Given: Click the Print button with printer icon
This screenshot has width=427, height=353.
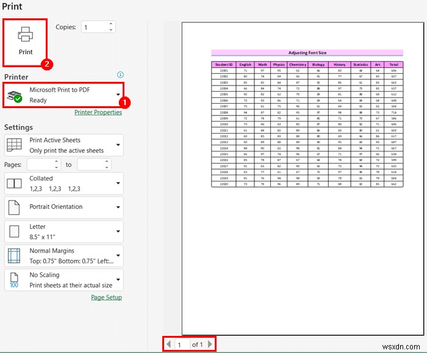Looking at the screenshot, I should (25, 42).
